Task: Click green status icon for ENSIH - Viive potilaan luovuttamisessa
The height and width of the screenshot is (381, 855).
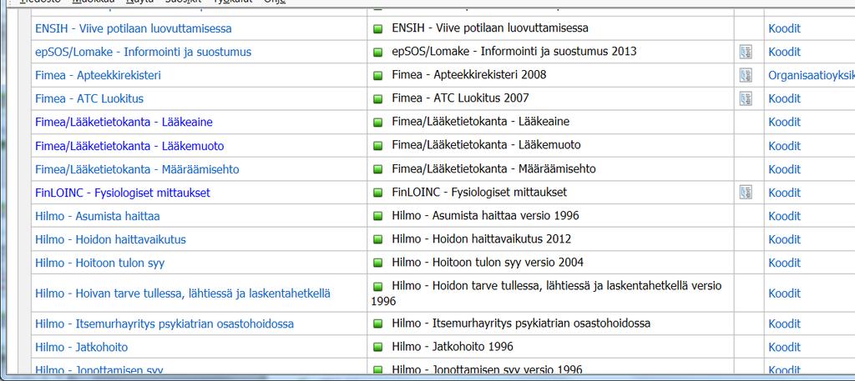Action: 378,29
